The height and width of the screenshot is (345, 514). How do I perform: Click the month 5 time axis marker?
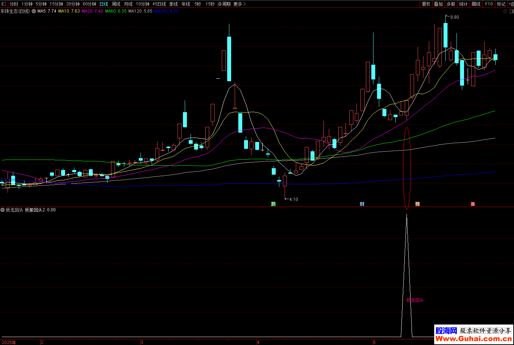tap(374, 342)
